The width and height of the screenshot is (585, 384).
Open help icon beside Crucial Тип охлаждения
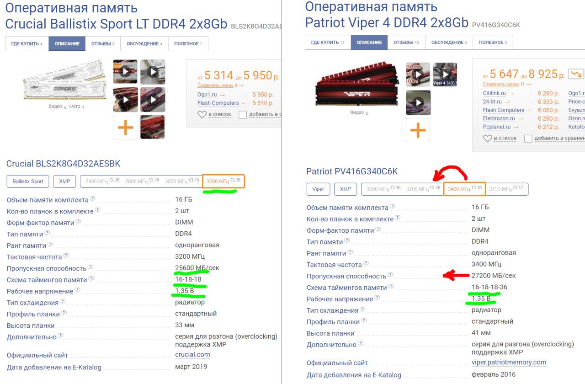click(62, 302)
